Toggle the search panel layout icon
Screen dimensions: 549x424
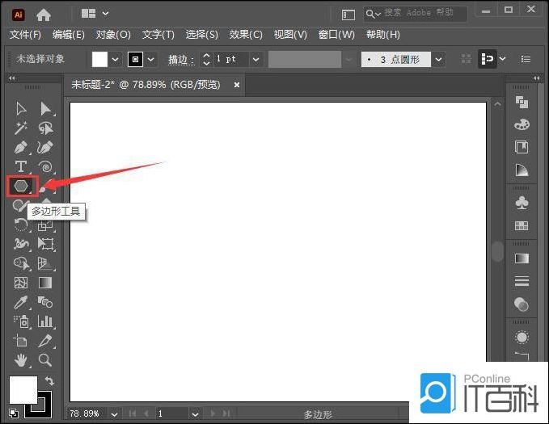(x=348, y=15)
